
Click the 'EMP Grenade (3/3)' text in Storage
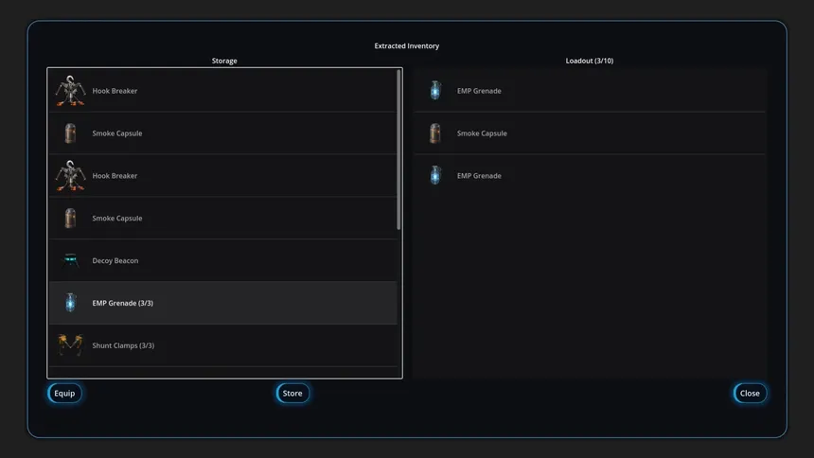coord(122,304)
